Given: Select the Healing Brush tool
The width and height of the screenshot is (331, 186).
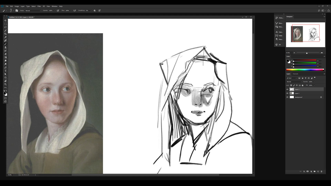Looking at the screenshot, I should (x=6, y=40).
